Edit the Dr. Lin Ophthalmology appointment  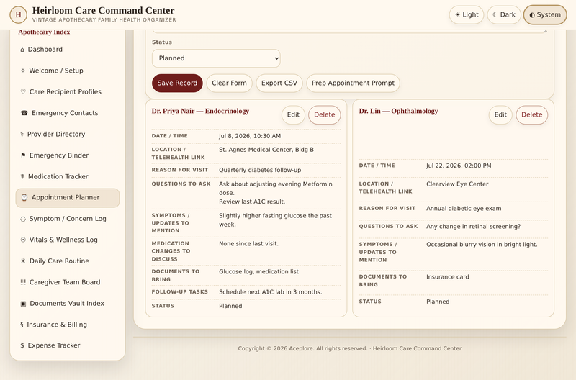pyautogui.click(x=500, y=114)
